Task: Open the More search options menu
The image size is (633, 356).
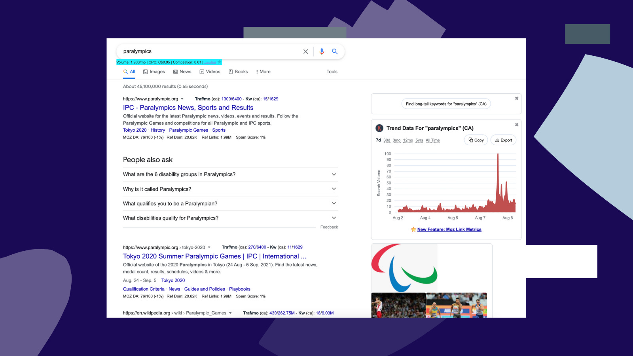Action: click(263, 72)
